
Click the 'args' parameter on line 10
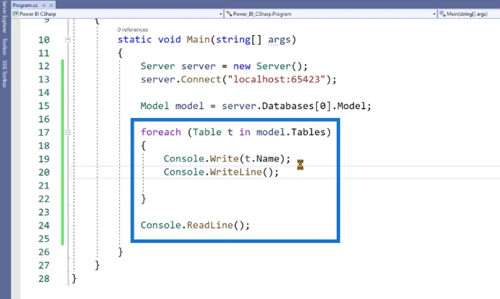pos(279,39)
